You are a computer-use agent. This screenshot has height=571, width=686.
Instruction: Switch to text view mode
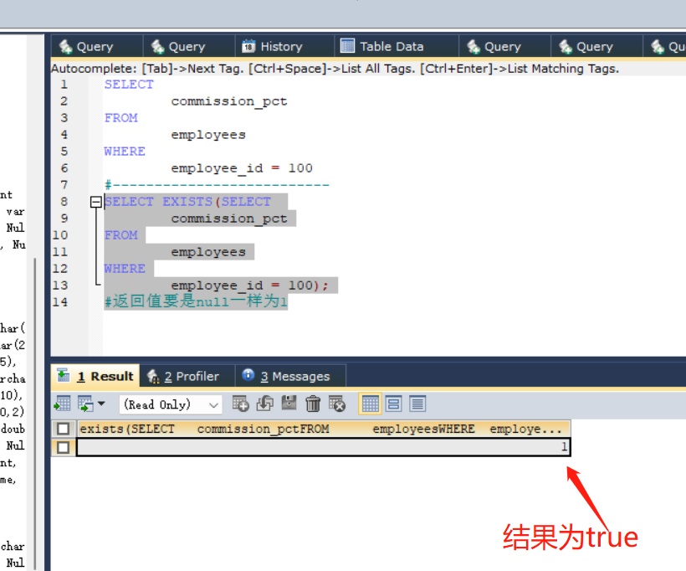click(x=417, y=404)
